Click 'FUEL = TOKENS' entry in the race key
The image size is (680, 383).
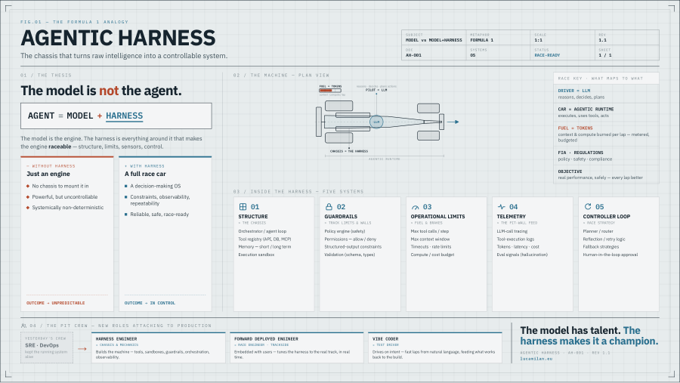tap(575, 128)
